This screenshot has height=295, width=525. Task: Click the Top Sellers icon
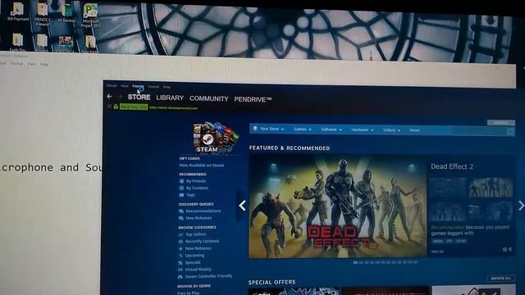click(180, 234)
